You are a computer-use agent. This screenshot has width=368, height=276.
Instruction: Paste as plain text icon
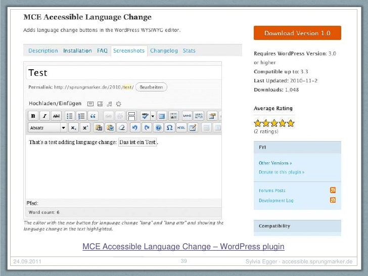pyautogui.click(x=99, y=128)
